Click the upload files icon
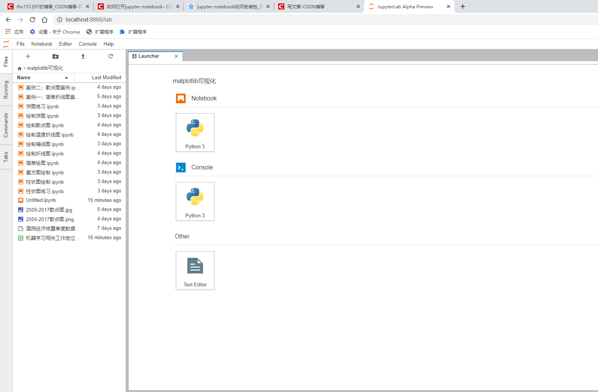Viewport: 598px width, 392px height. click(x=83, y=56)
